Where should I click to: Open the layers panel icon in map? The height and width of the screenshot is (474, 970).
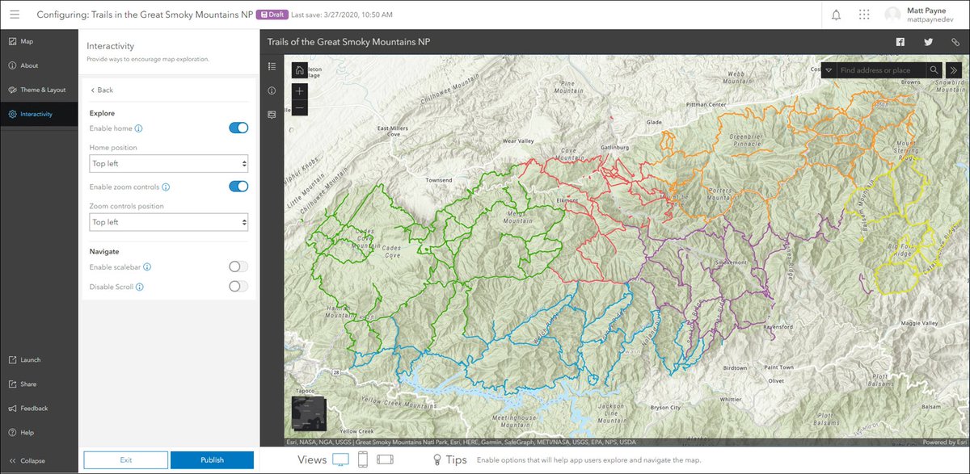click(272, 115)
